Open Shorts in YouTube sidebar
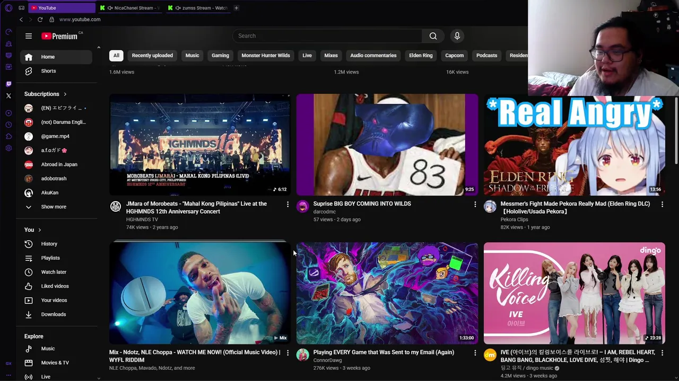The height and width of the screenshot is (381, 679). 55,71
